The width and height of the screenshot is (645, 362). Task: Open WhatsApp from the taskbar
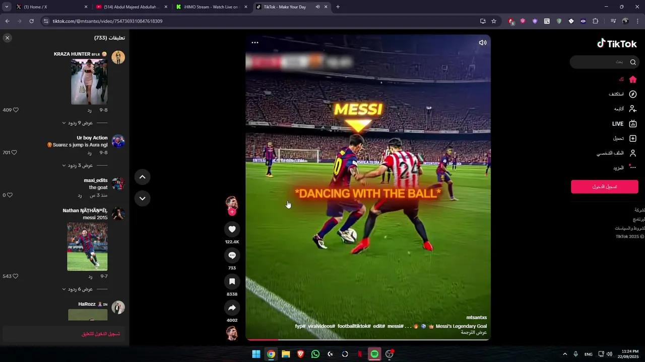click(x=315, y=354)
